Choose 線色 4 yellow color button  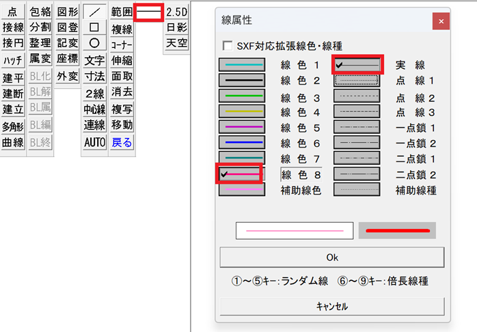[x=242, y=111]
